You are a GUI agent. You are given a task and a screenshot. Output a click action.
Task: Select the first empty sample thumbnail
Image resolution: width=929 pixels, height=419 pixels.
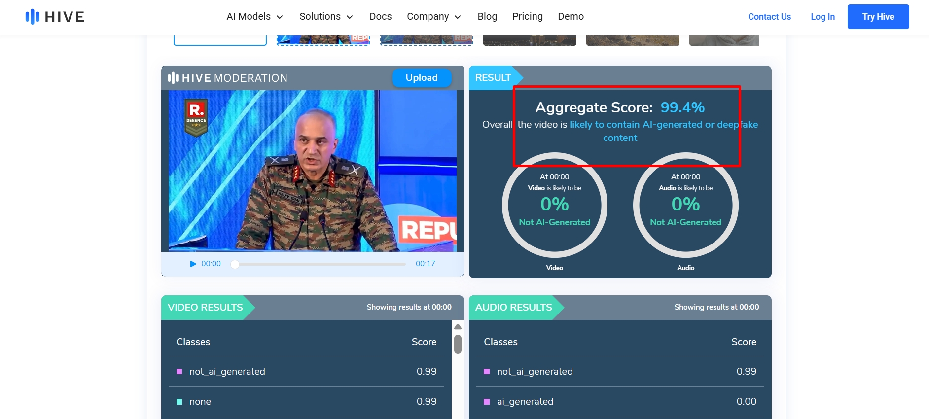point(220,40)
